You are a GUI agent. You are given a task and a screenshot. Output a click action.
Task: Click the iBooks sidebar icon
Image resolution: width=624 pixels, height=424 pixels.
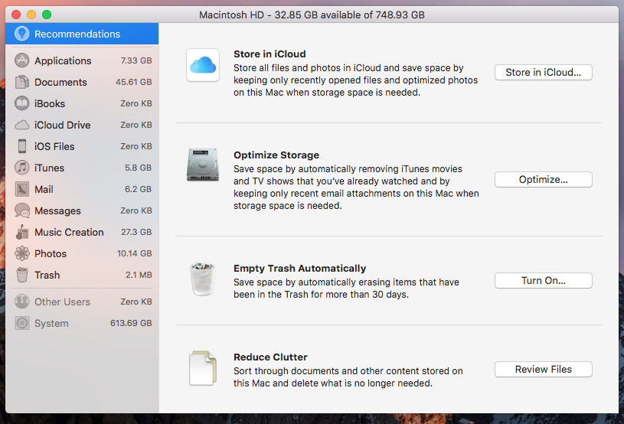coord(22,103)
